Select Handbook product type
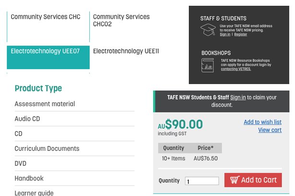 click(x=74, y=178)
